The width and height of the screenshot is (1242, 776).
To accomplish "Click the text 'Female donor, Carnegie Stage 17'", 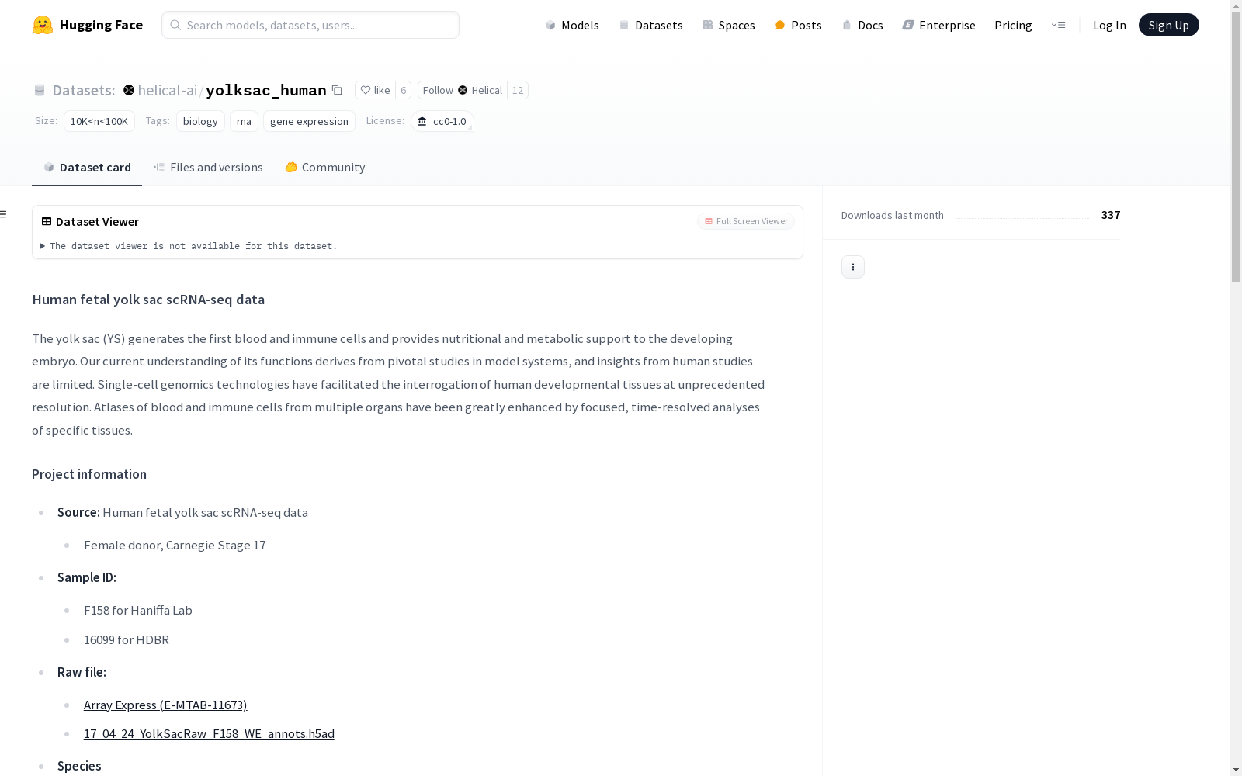I will click(x=175, y=545).
